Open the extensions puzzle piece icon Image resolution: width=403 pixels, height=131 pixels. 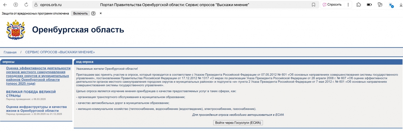click(359, 5)
